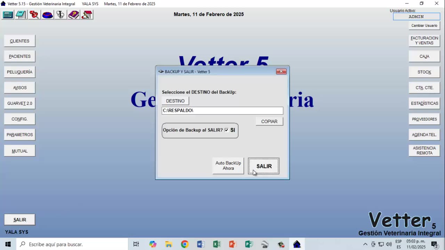This screenshot has height=250, width=445.
Task: Click the teal notebook toolbar icon
Action: pyautogui.click(x=21, y=15)
